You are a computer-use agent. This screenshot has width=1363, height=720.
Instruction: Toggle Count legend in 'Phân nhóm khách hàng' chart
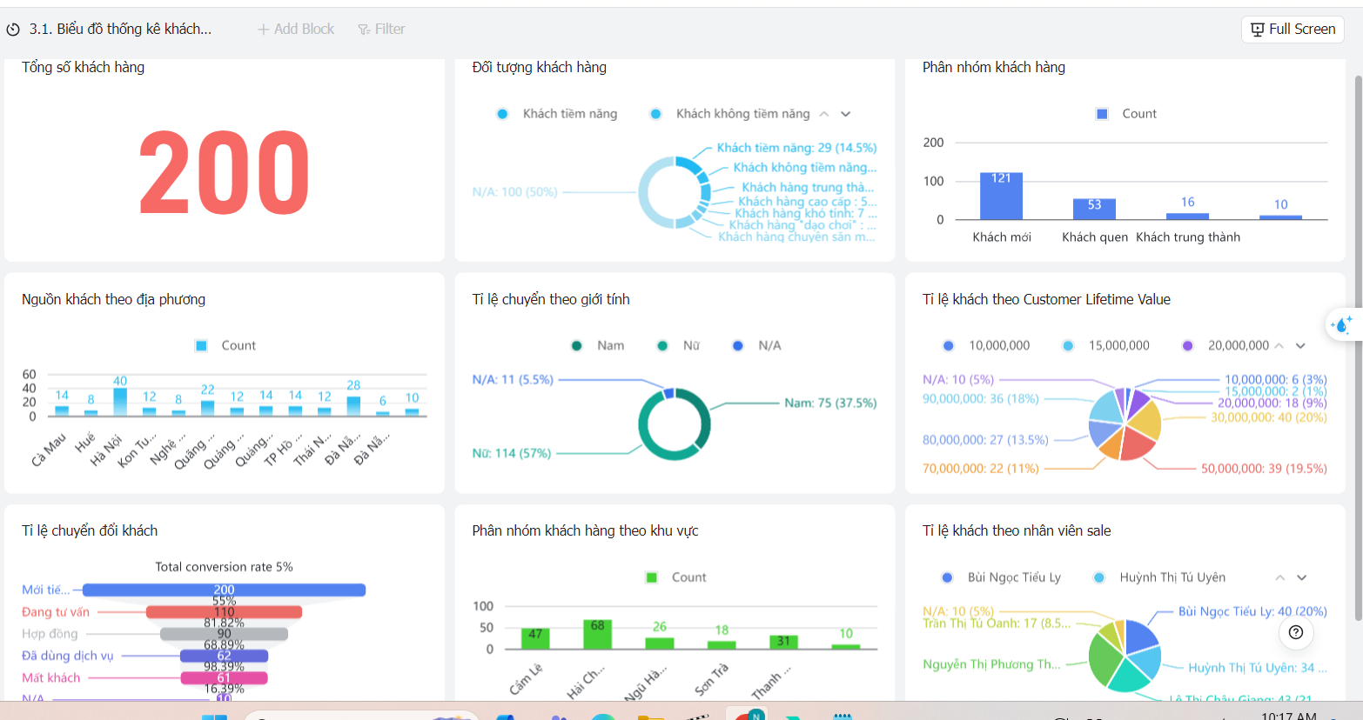click(1126, 114)
